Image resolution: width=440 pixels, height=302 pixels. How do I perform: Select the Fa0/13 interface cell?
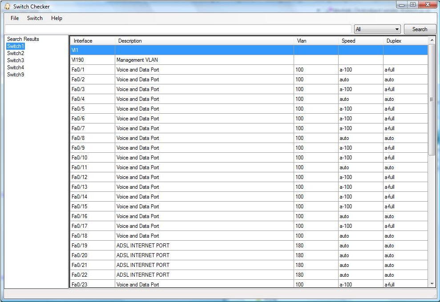(93, 187)
